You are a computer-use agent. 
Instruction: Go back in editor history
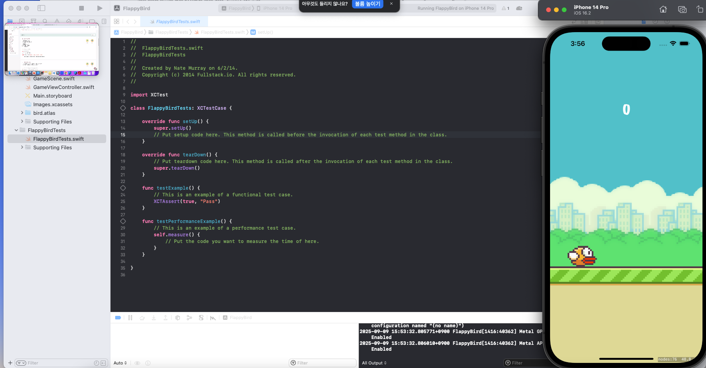tap(128, 22)
